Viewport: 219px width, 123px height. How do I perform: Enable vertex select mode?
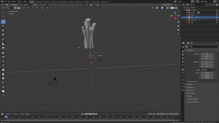[x=15, y=8]
